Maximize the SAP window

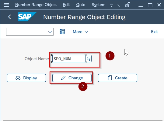[150, 5]
